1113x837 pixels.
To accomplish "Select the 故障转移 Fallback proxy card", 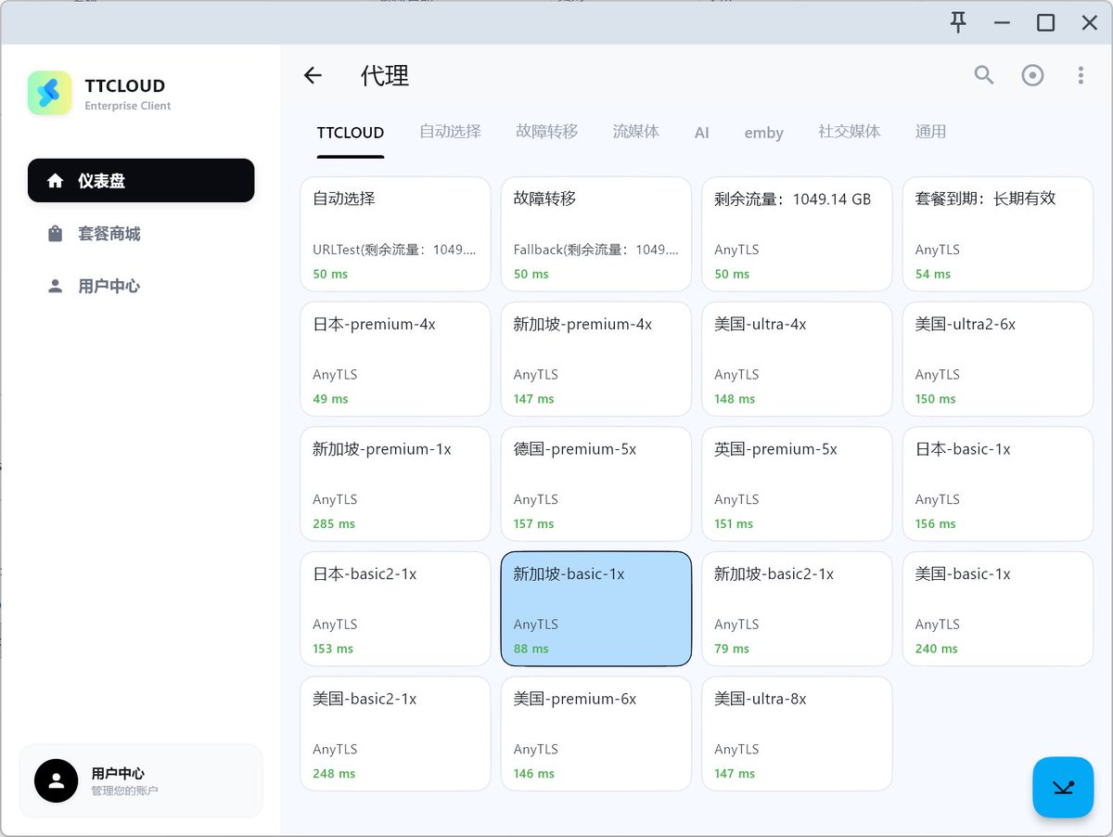I will 596,234.
